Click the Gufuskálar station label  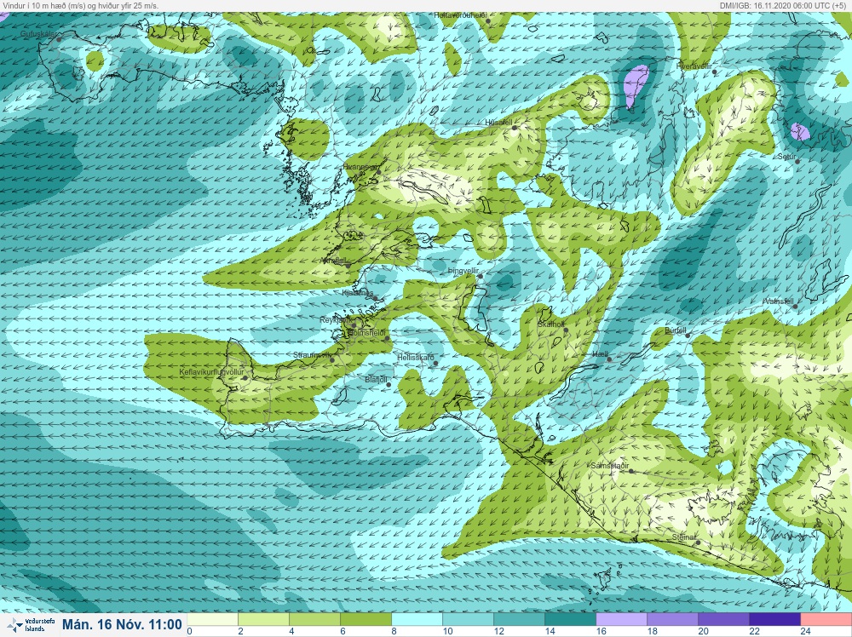[x=38, y=34]
